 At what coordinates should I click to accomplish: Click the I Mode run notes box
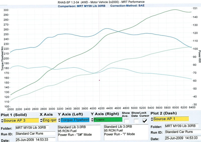pyautogui.click(x=126, y=132)
